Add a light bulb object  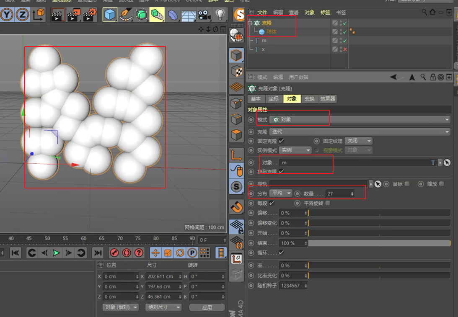click(x=220, y=14)
